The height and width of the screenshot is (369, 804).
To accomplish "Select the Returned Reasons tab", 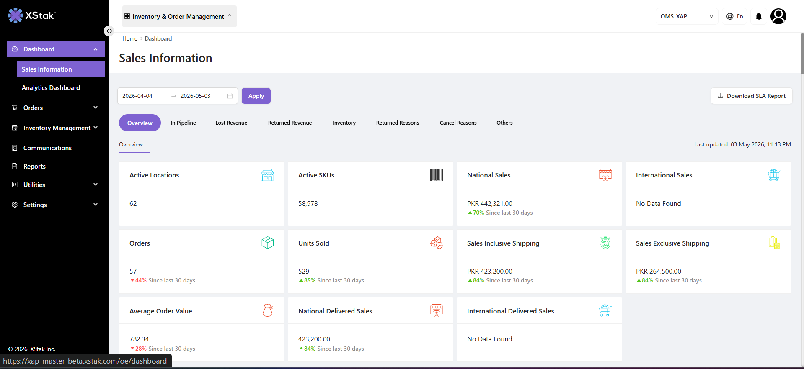I will [x=398, y=123].
